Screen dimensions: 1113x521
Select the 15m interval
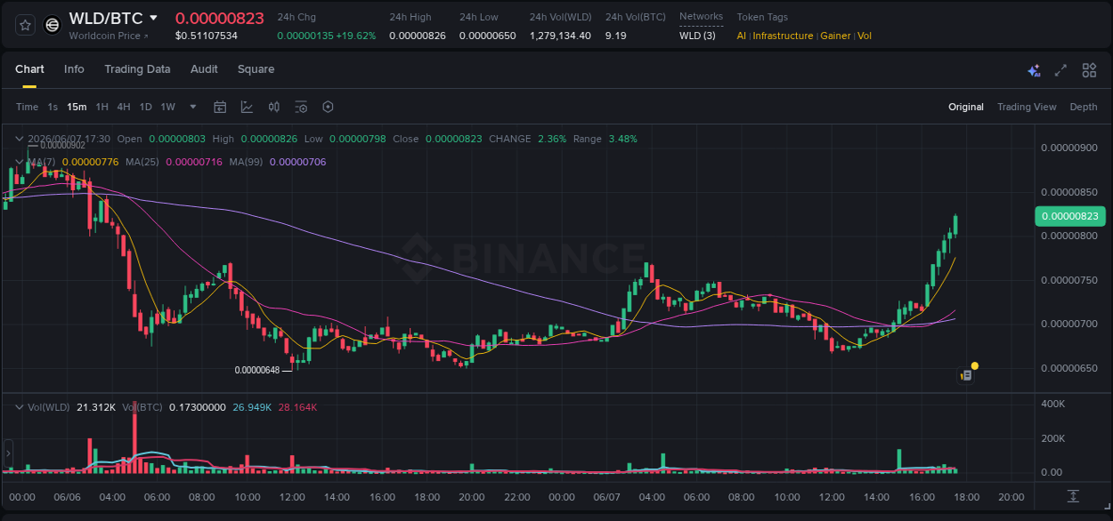tap(77, 107)
